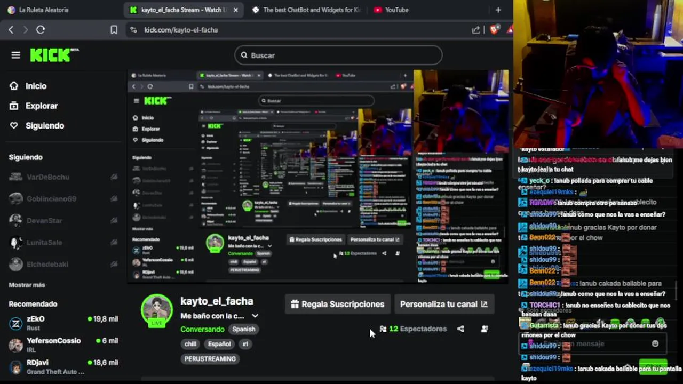Click the chill tag
The width and height of the screenshot is (683, 384).
click(190, 344)
